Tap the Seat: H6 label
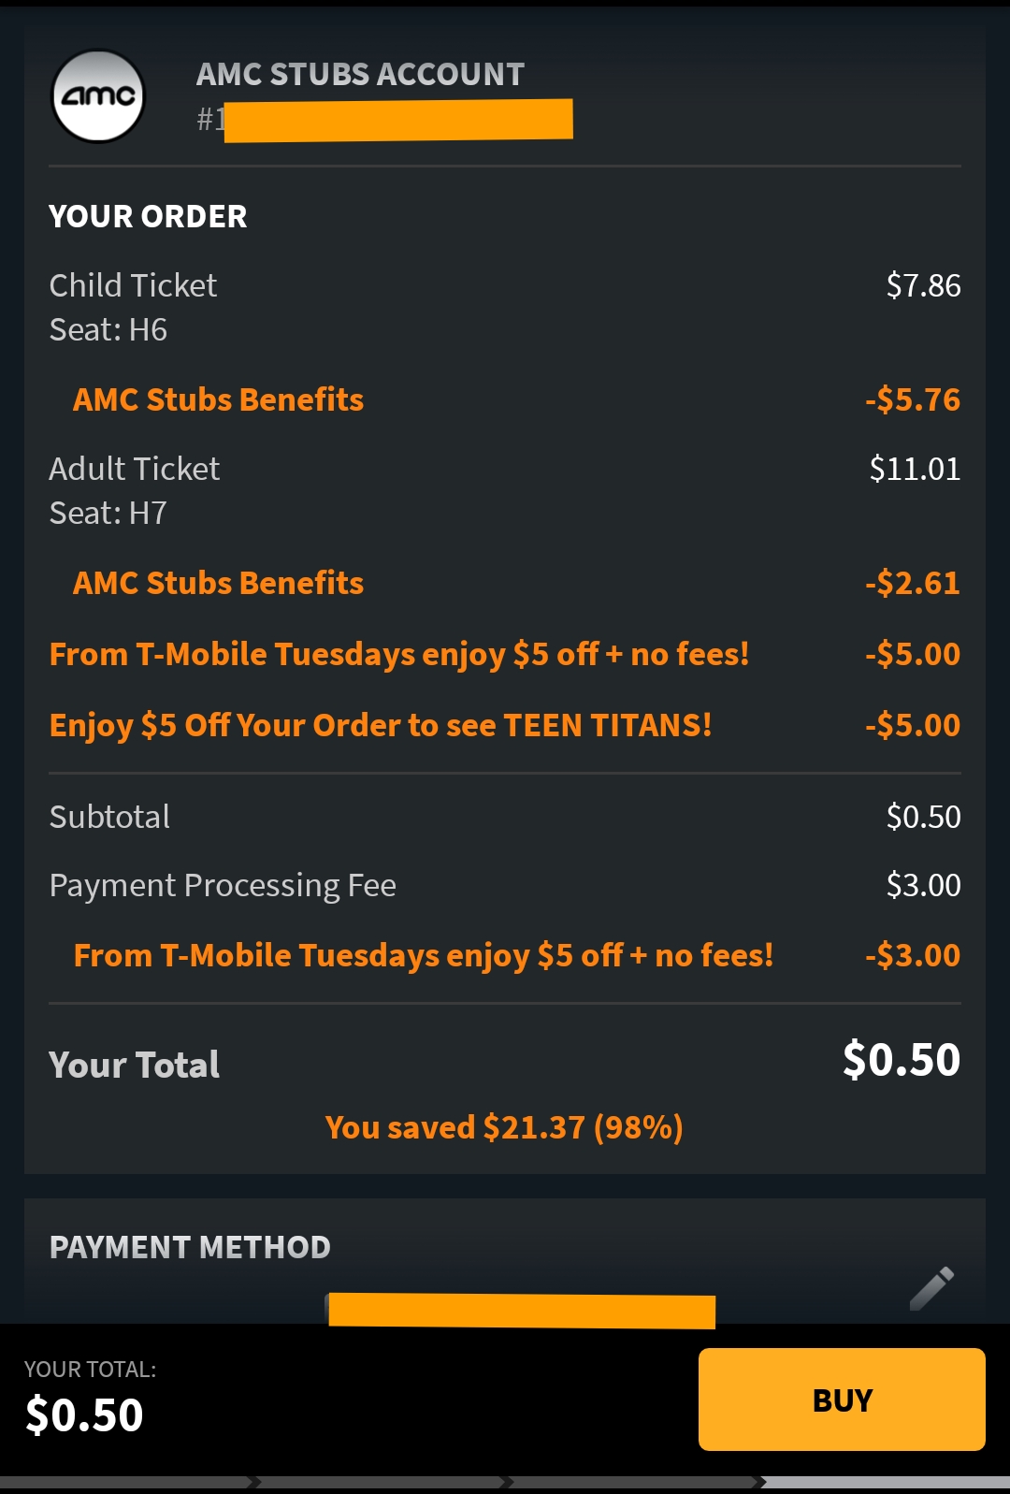The image size is (1010, 1494). coord(108,330)
